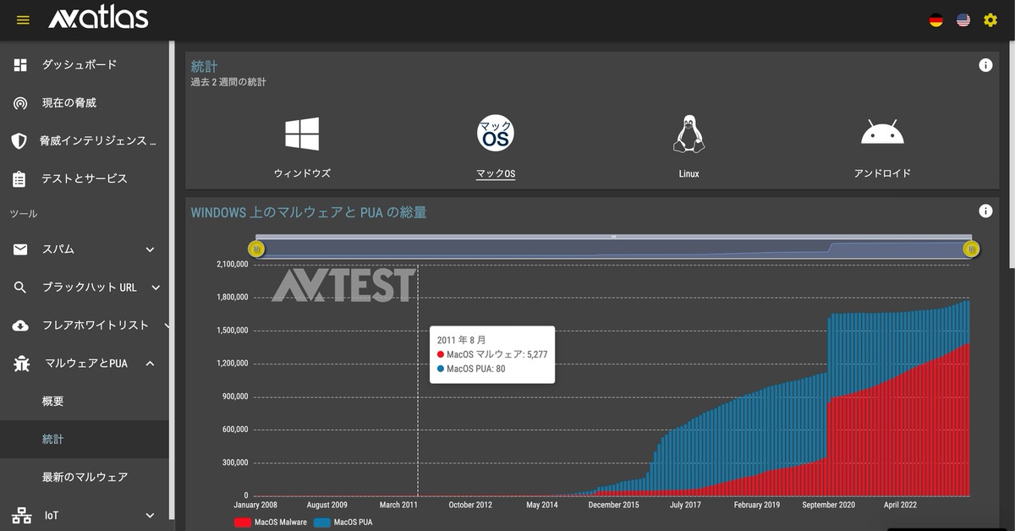Screen dimensions: 1015x531
Task: Click the right range slider handle
Action: tap(972, 249)
